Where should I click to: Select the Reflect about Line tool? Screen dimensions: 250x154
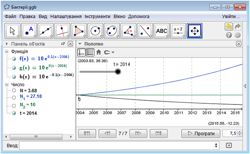click(x=145, y=31)
